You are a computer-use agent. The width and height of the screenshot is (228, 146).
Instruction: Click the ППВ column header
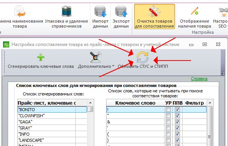178,103
